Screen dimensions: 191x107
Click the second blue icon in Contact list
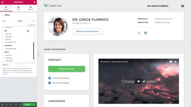[x=50, y=83]
